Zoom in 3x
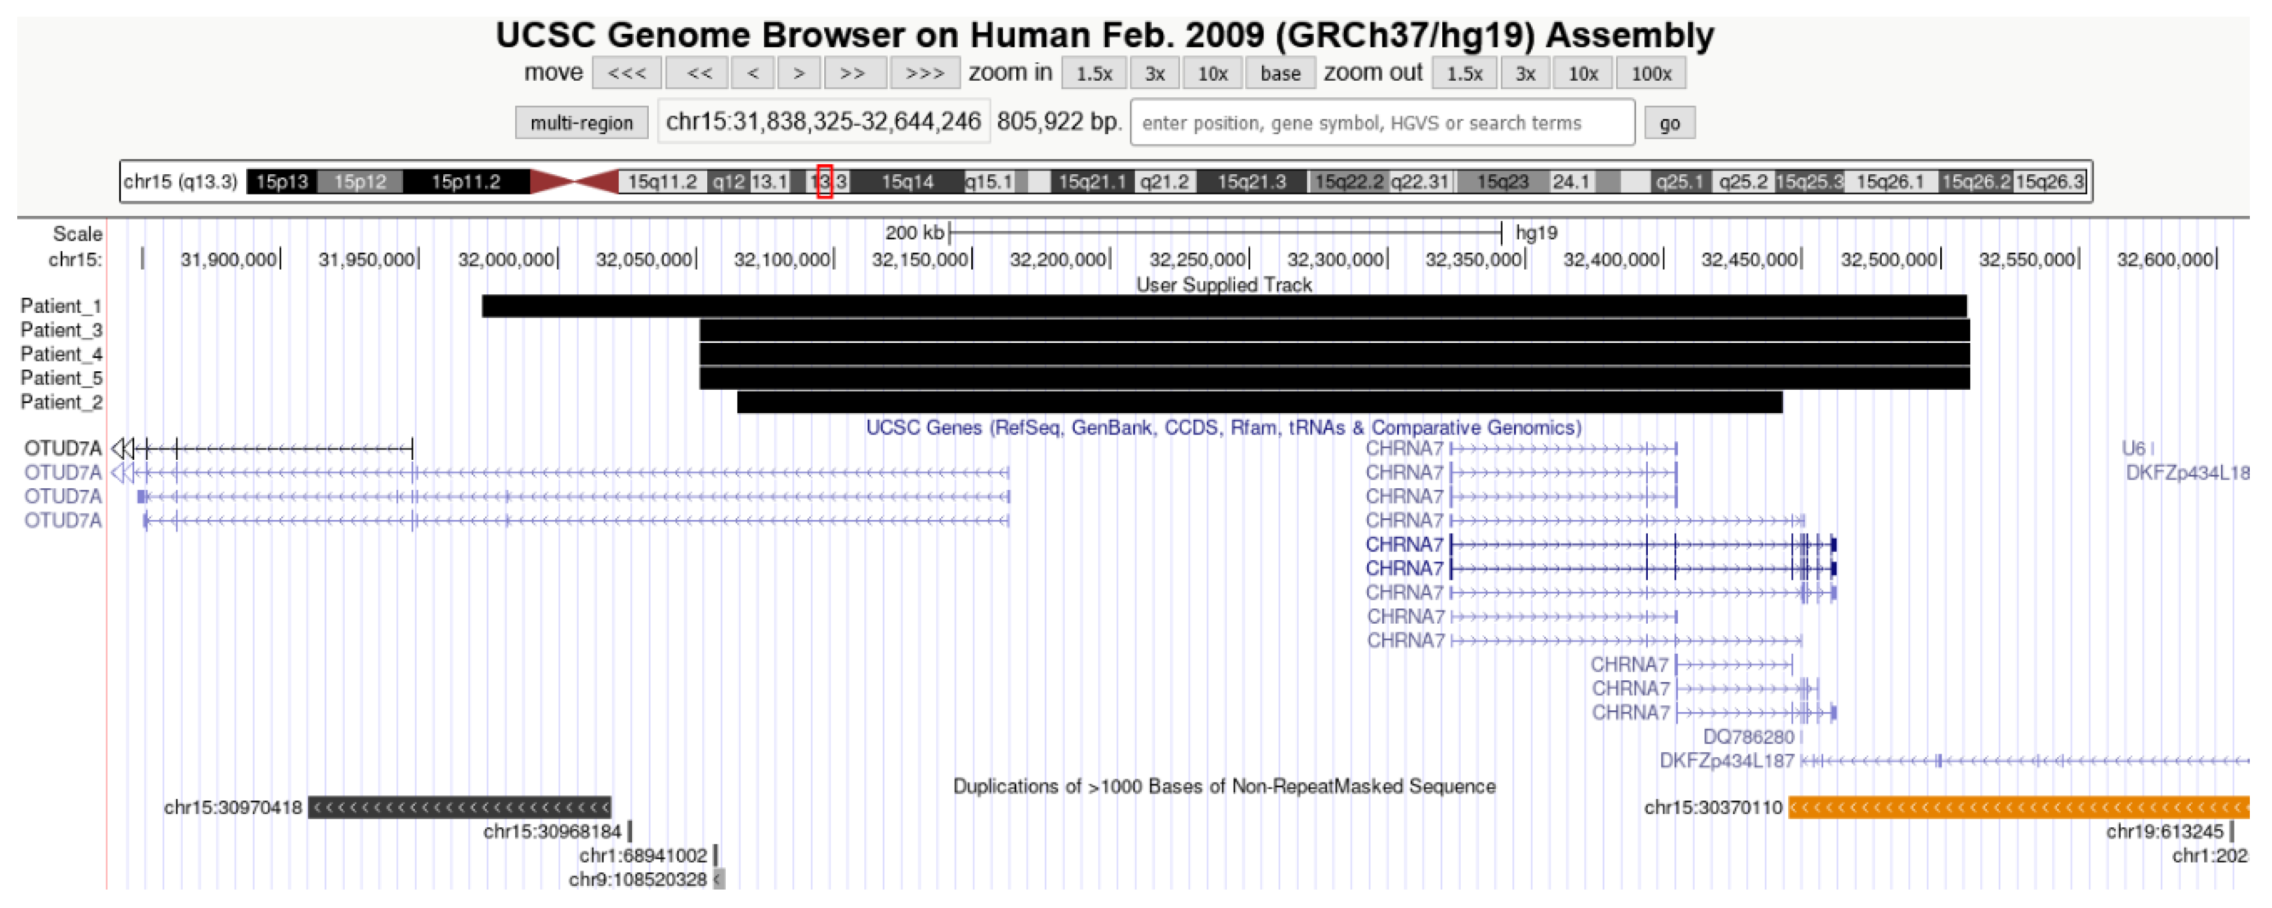The image size is (2272, 908). click(1155, 73)
